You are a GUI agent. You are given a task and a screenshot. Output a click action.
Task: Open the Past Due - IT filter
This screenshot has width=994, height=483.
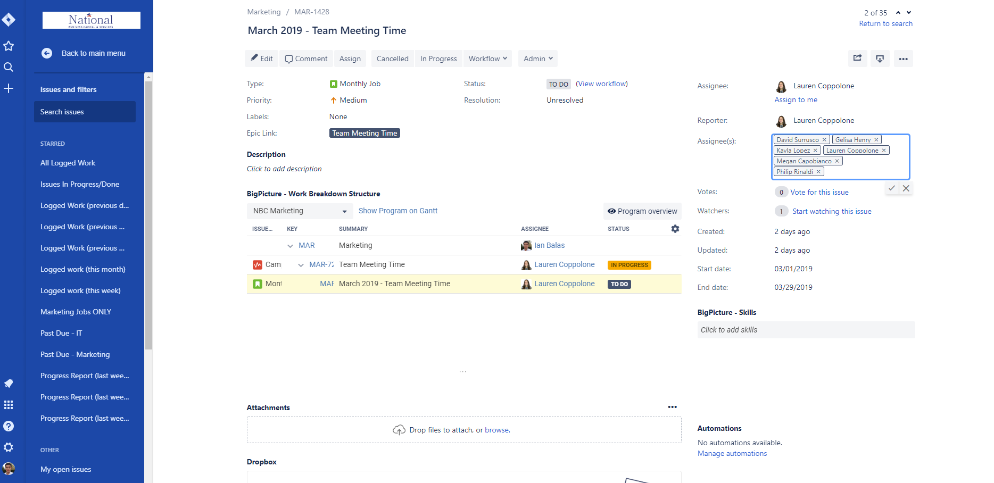pyautogui.click(x=61, y=333)
